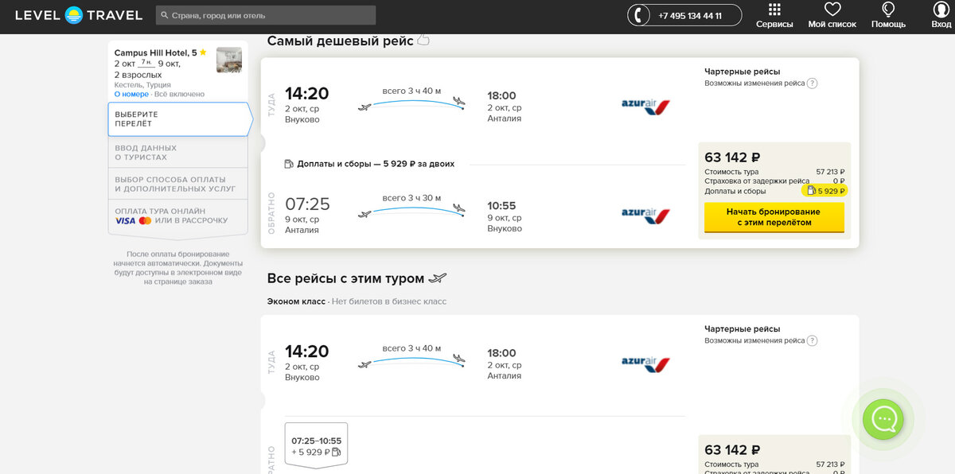This screenshot has width=955, height=474.
Task: Click the yellow Доплаты и сборы 5 929 ₽ badge
Action: 824,191
